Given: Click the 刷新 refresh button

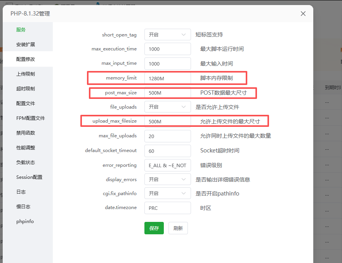Looking at the screenshot, I should pyautogui.click(x=178, y=228).
